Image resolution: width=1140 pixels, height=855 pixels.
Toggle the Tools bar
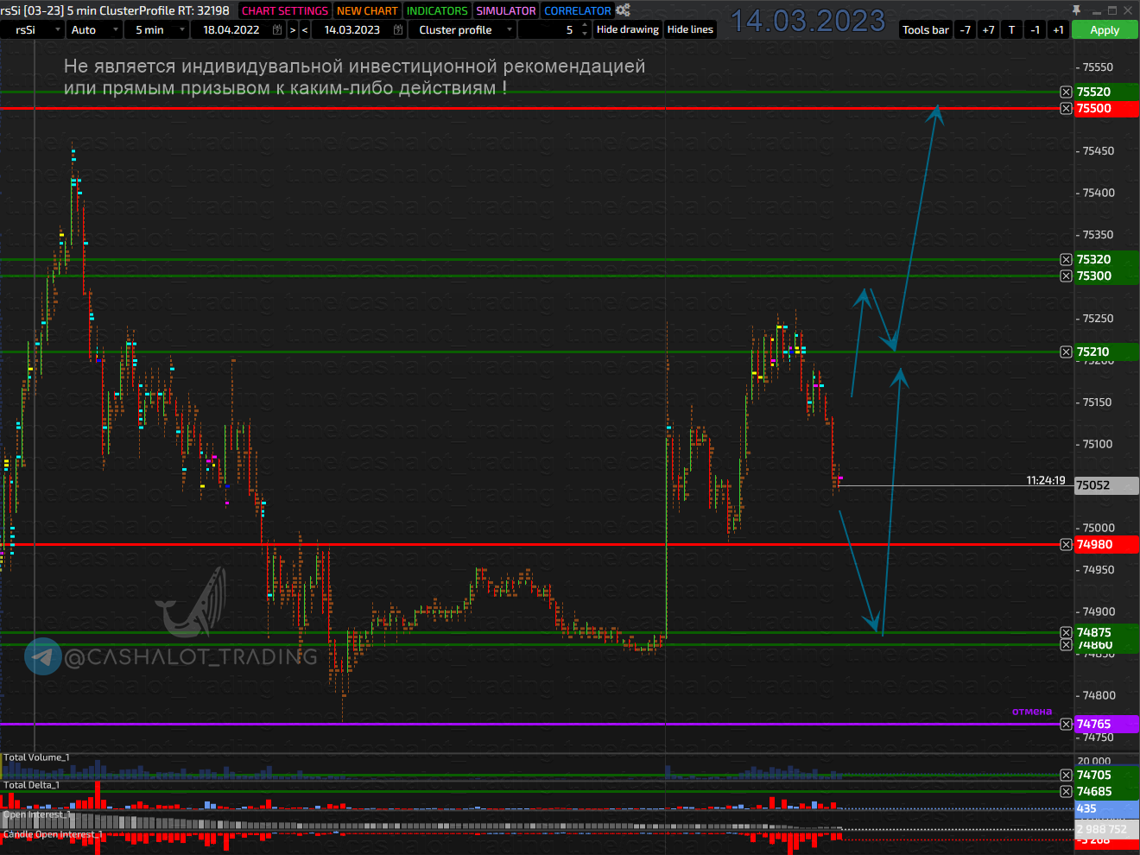925,29
